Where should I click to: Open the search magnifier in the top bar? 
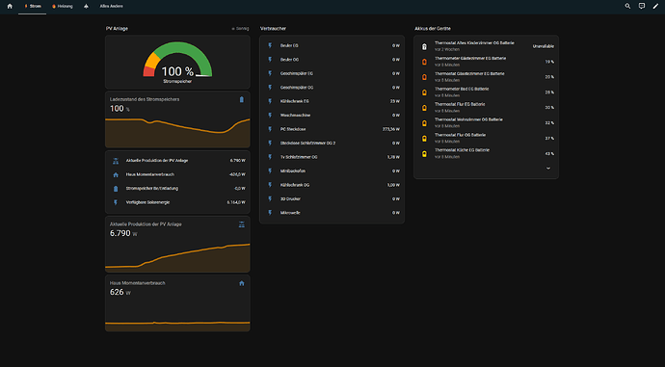click(x=627, y=7)
